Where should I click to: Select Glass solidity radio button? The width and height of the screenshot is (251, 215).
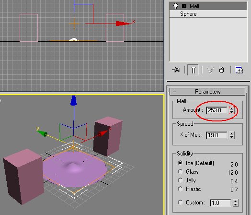pos(180,172)
